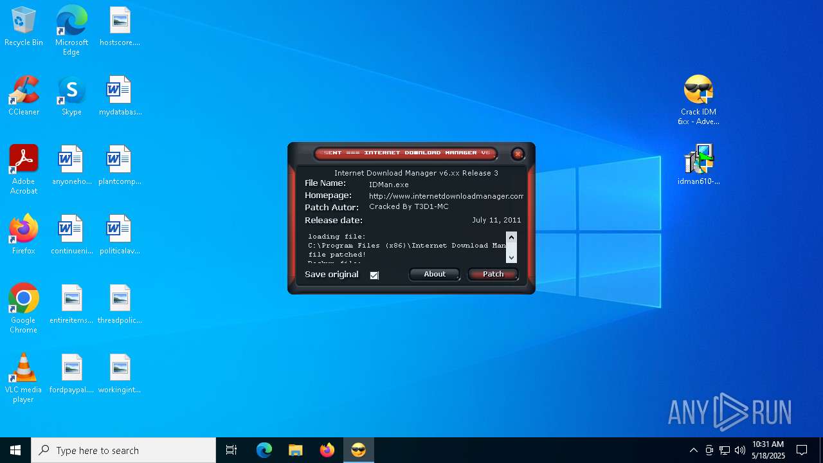Click the 'Cracked By T3D1-MC' text
This screenshot has height=463, width=823.
pyautogui.click(x=409, y=207)
